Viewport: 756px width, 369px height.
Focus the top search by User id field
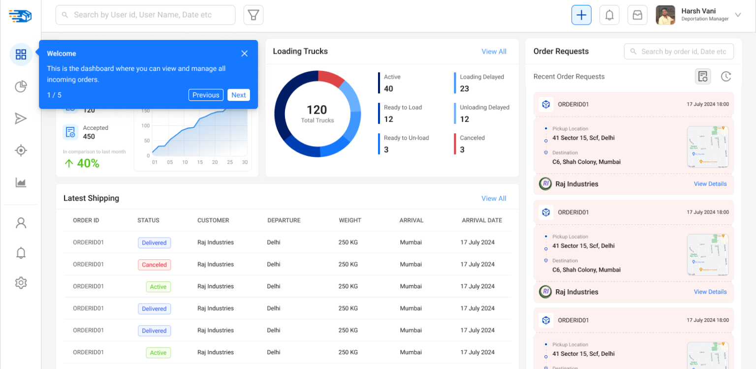coord(146,15)
